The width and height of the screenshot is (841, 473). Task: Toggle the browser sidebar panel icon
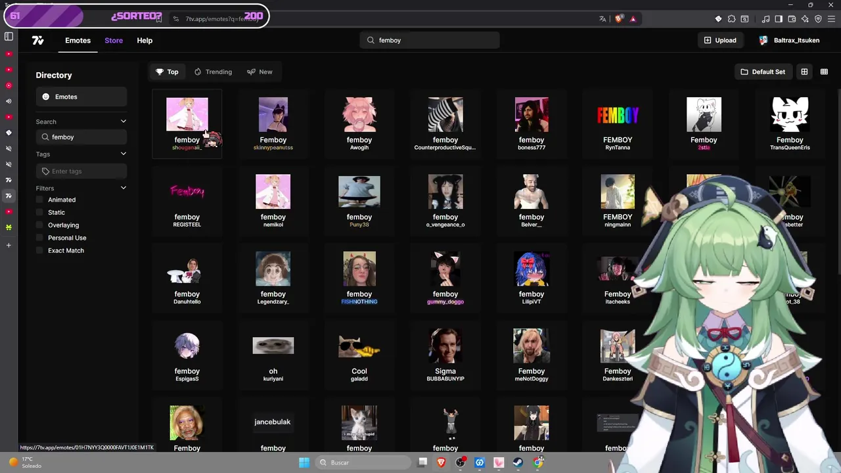click(x=779, y=19)
